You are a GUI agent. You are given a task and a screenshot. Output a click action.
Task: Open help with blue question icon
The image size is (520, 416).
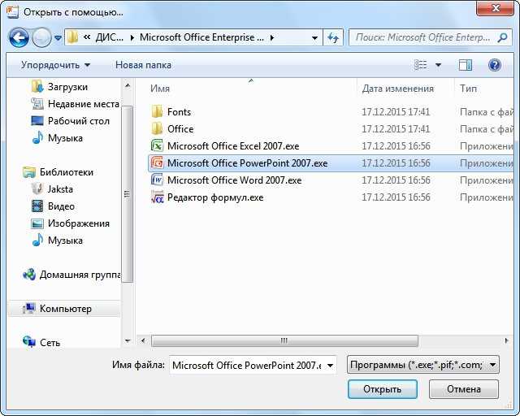[495, 65]
